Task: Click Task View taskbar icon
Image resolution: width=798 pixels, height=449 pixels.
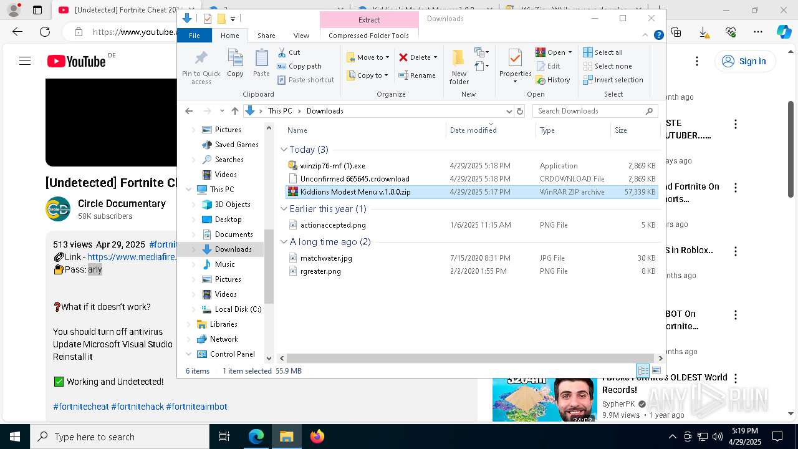Action: click(224, 437)
